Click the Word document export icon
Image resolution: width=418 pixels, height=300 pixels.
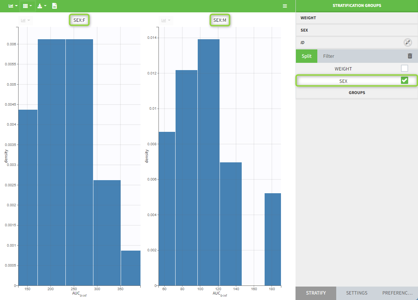[x=55, y=6]
